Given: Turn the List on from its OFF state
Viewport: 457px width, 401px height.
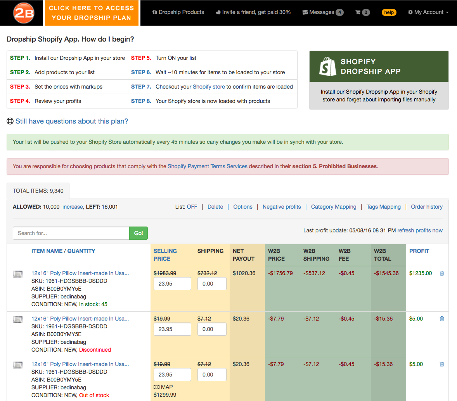Looking at the screenshot, I should click(192, 207).
